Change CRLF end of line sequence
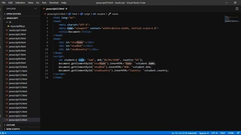This screenshot has height=135, width=241. point(223,133)
